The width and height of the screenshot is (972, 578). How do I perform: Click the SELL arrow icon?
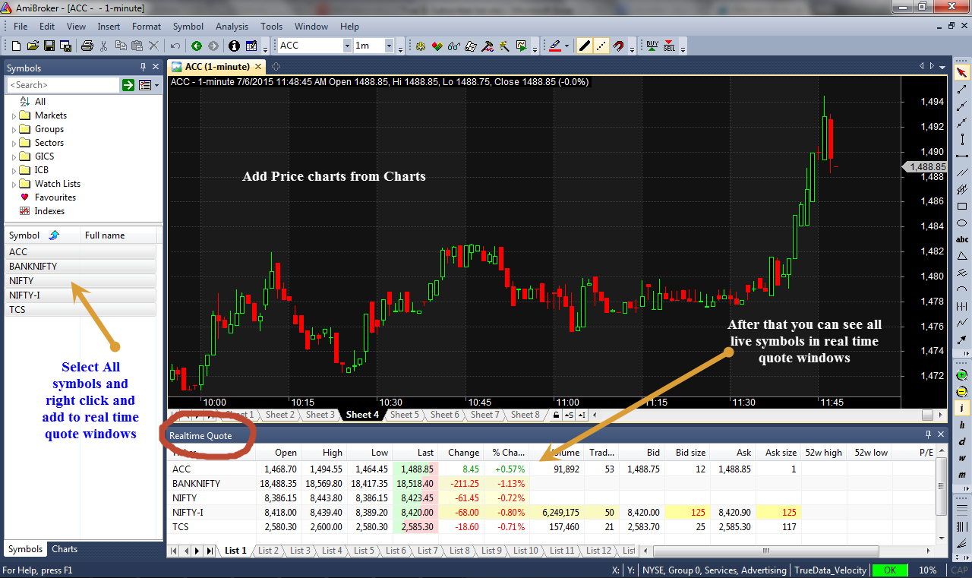(669, 46)
